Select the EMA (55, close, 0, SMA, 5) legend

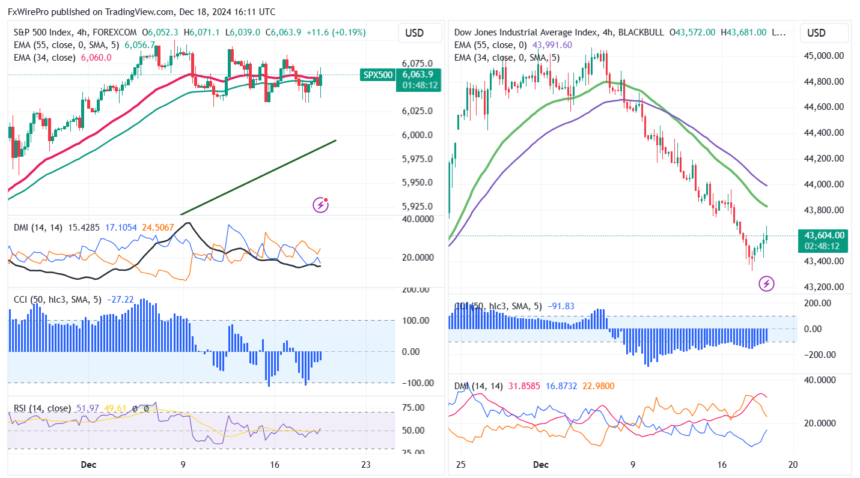(x=67, y=45)
